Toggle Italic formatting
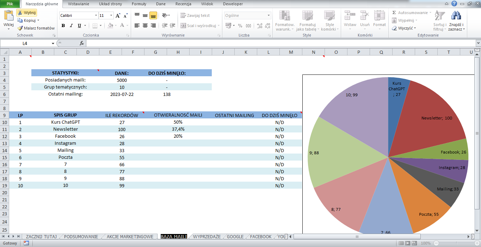Image resolution: width=481 pixels, height=247 pixels. 72,26
